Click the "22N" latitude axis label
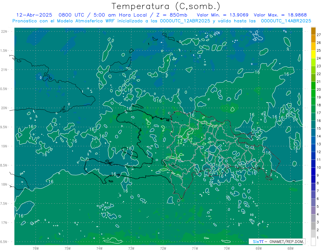The image size is (326, 252). click(5, 31)
